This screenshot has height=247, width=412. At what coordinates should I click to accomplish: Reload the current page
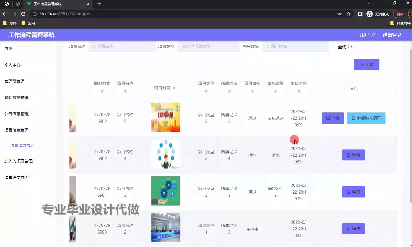point(23,14)
